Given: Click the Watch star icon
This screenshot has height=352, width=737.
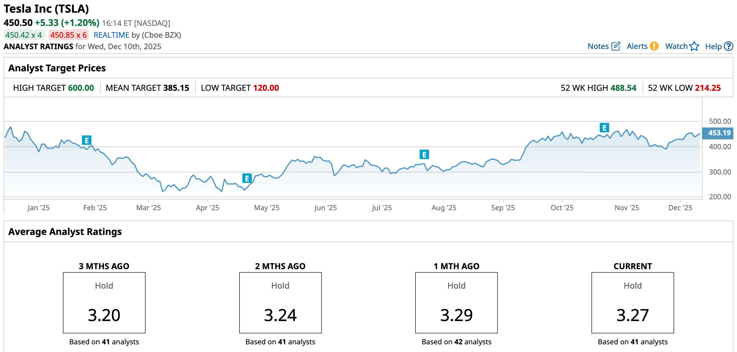Looking at the screenshot, I should click(694, 46).
